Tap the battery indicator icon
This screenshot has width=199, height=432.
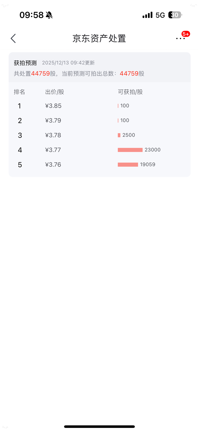coord(175,15)
